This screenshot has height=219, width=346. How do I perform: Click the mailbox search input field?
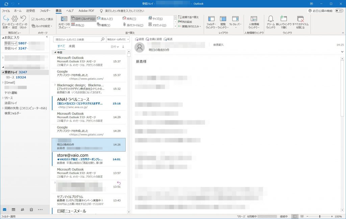[77, 39]
